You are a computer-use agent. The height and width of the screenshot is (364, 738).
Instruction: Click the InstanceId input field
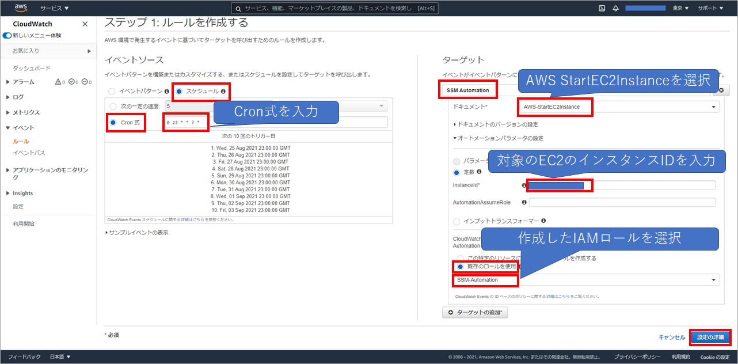(x=622, y=185)
